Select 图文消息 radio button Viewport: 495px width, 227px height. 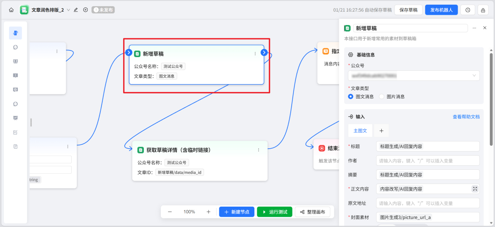350,96
